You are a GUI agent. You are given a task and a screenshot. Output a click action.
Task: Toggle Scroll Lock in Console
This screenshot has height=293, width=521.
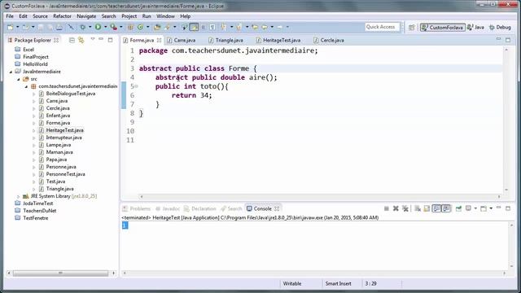pyautogui.click(x=427, y=208)
